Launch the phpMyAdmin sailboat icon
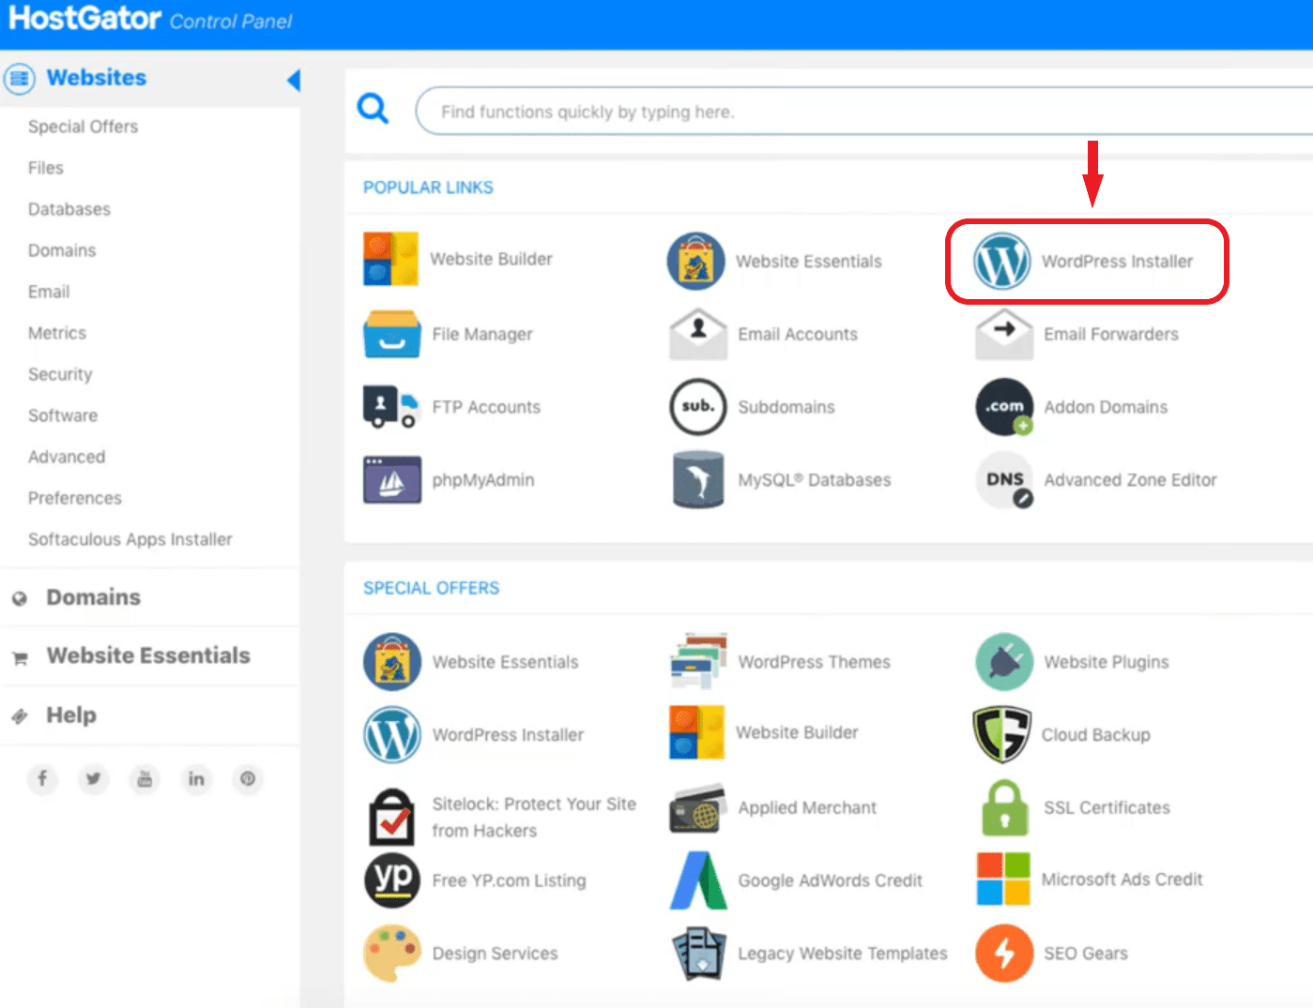 [x=392, y=480]
